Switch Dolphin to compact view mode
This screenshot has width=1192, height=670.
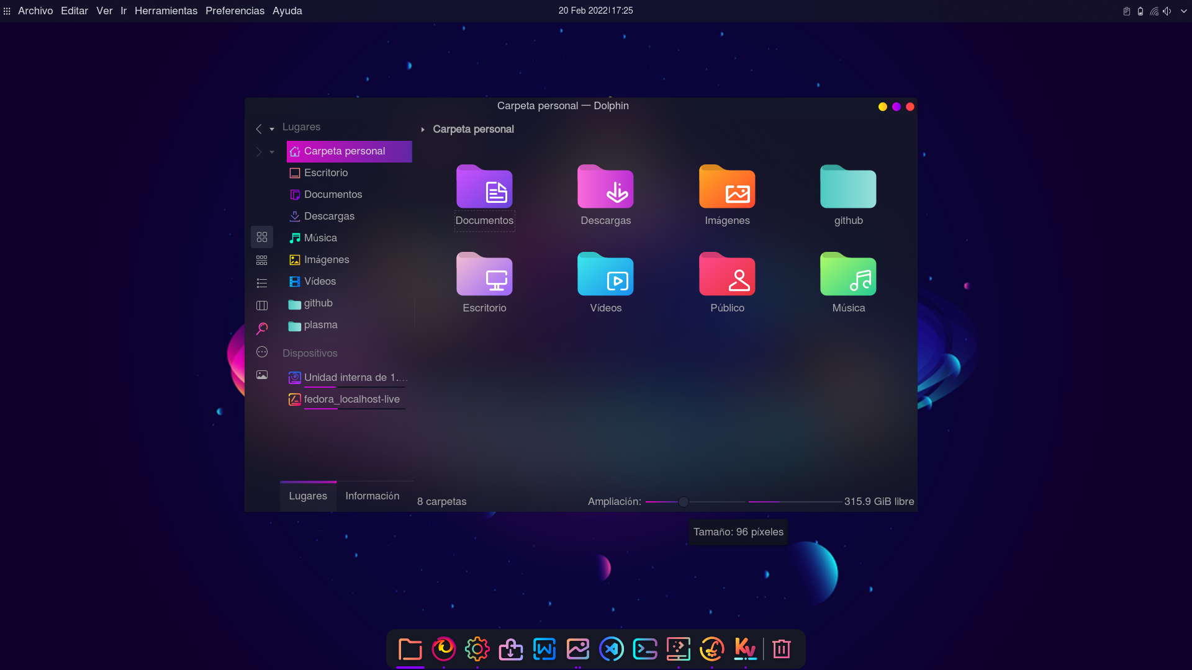click(261, 260)
